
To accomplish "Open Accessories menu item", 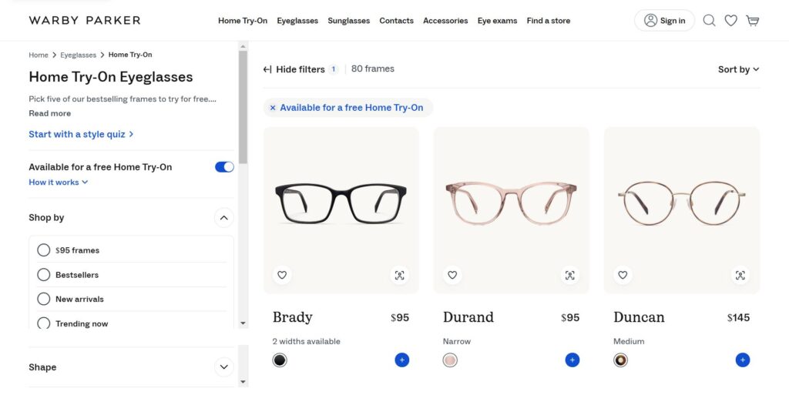I will (x=445, y=21).
